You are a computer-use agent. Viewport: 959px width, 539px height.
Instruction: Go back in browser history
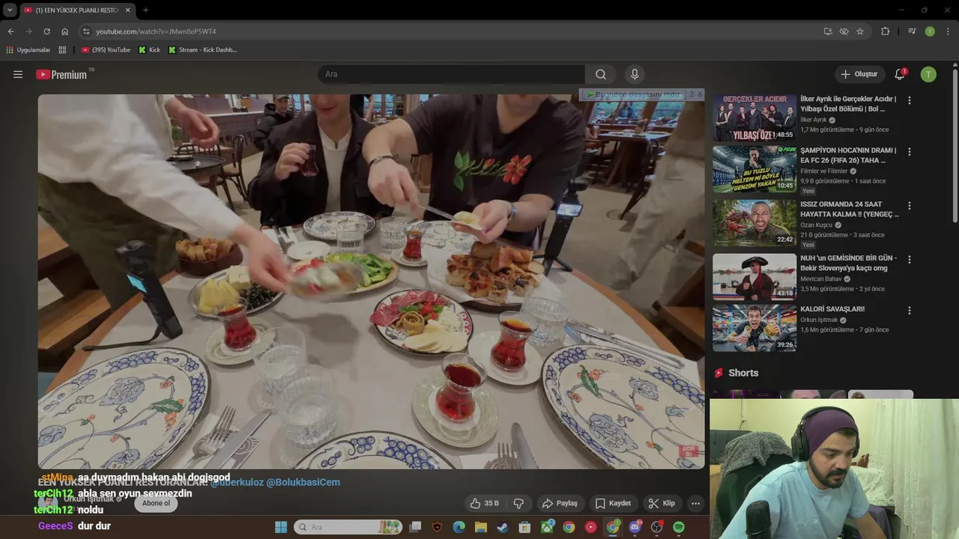click(10, 31)
